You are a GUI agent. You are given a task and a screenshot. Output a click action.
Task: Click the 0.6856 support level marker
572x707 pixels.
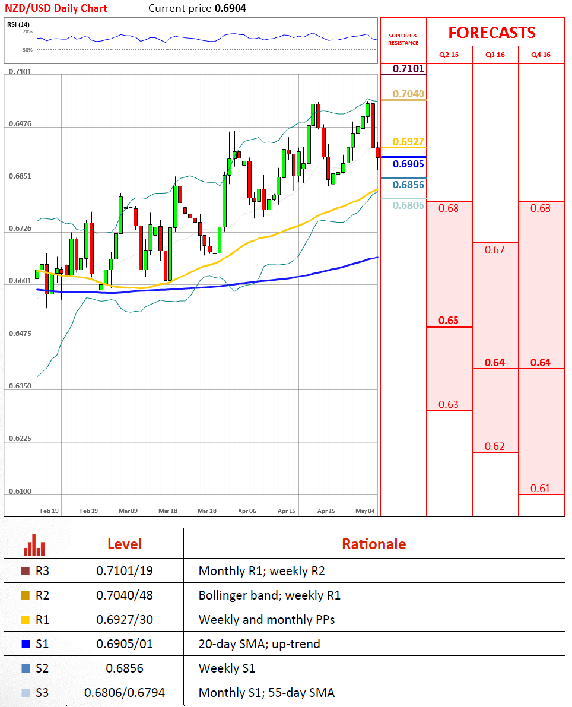[408, 185]
